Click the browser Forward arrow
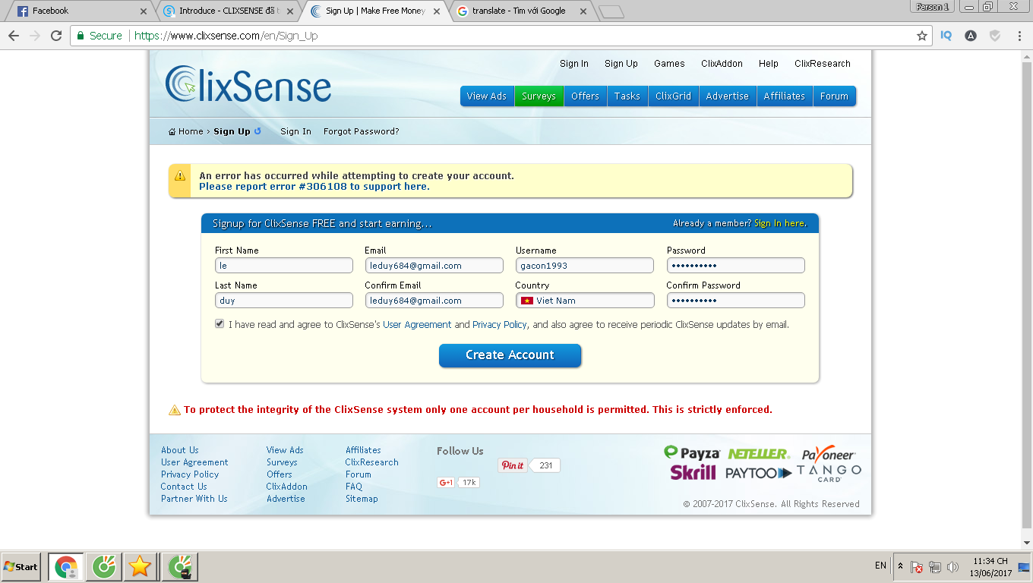 pyautogui.click(x=34, y=36)
